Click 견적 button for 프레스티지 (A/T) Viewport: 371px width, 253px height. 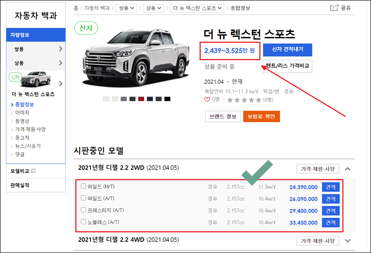coord(331,210)
